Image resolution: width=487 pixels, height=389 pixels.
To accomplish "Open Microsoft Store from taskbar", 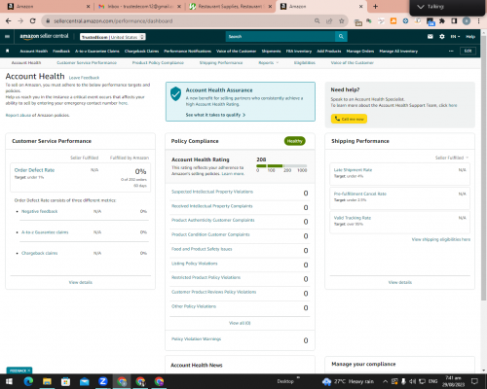I will pos(66,381).
